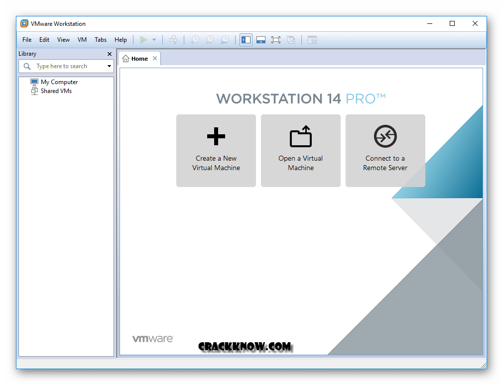This screenshot has height=385, width=503.
Task: Open the power options dropdown arrow
Action: [154, 40]
